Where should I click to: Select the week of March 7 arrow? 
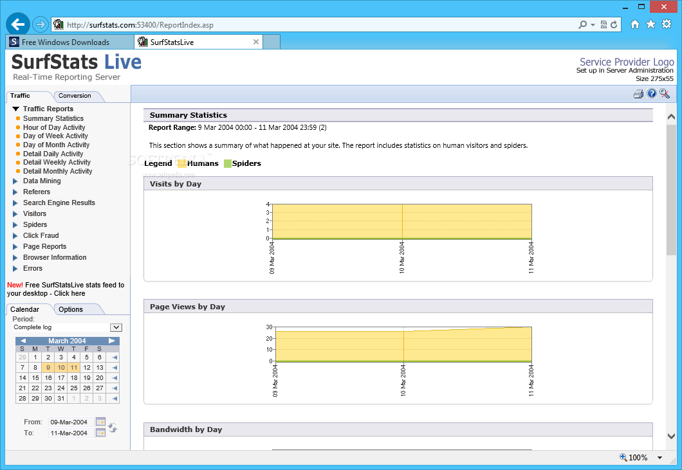(x=115, y=368)
